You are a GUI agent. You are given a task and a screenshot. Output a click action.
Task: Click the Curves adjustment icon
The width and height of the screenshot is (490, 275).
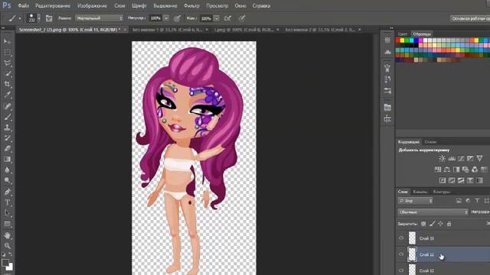pos(461,158)
